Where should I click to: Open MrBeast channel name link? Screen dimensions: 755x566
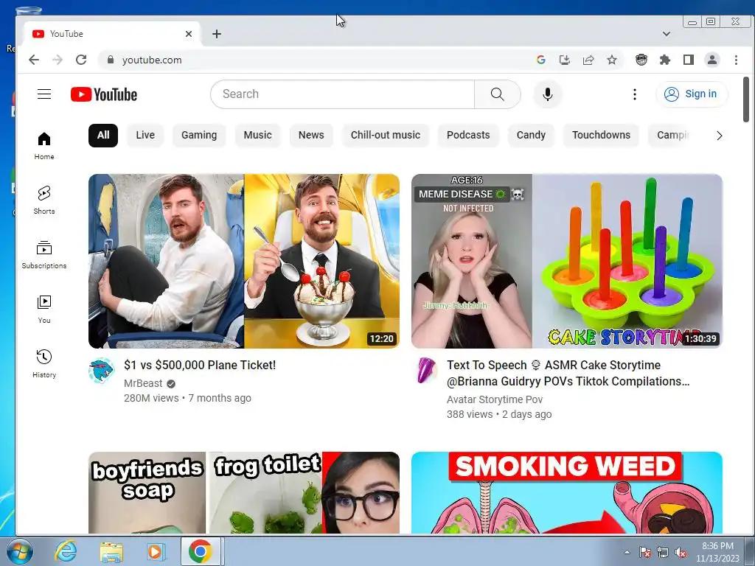pos(143,383)
